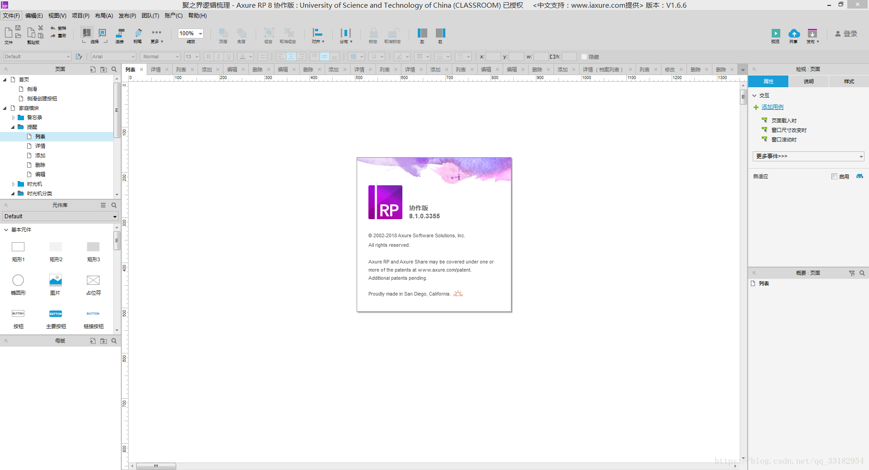
Task: Select the placeholder (占位符) widget
Action: (93, 284)
